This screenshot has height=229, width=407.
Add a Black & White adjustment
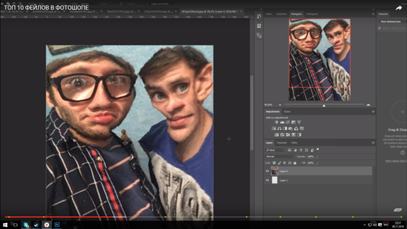(285, 129)
